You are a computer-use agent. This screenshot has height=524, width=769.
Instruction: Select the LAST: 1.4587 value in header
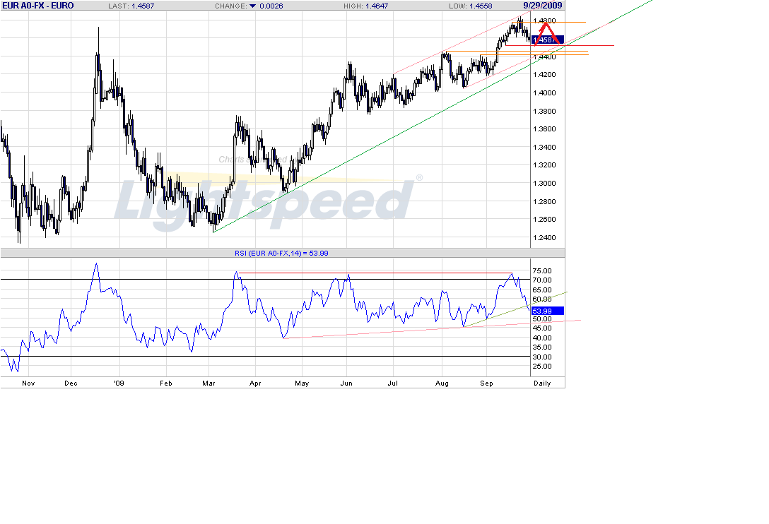coord(131,6)
